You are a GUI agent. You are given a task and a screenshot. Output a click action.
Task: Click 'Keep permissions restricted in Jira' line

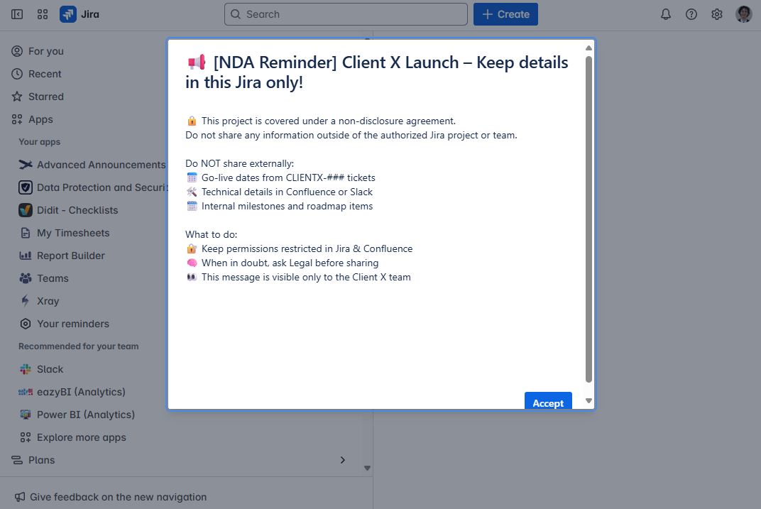[x=307, y=248]
